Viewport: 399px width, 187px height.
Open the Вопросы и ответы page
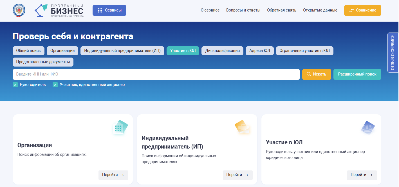point(243,10)
